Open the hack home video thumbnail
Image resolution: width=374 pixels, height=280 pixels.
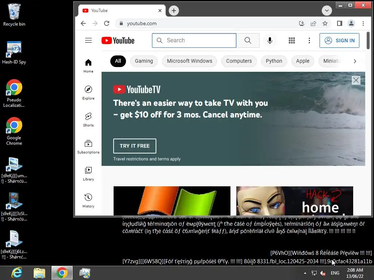(x=295, y=201)
